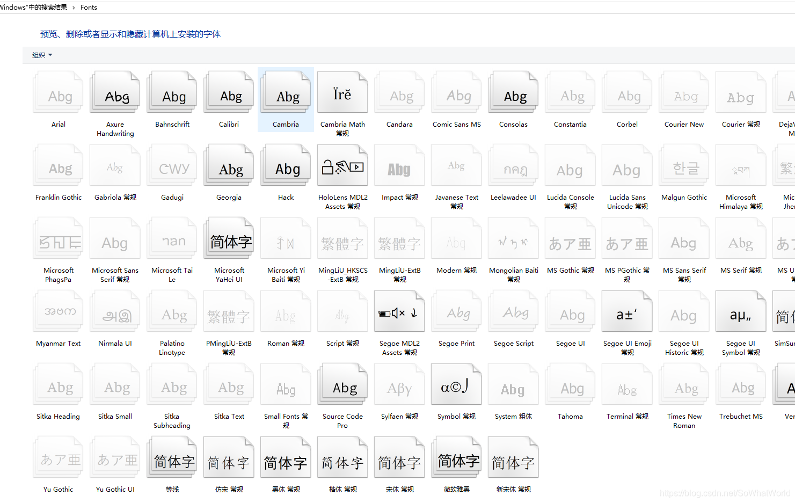Screen dimensions: 795x503
Task: Select the Calibri font icon
Action: coord(229,92)
